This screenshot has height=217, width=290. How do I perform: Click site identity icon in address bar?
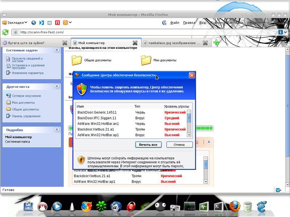click(x=16, y=32)
